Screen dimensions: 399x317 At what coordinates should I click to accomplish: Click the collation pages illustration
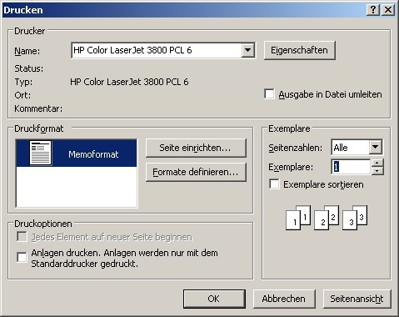pos(327,218)
